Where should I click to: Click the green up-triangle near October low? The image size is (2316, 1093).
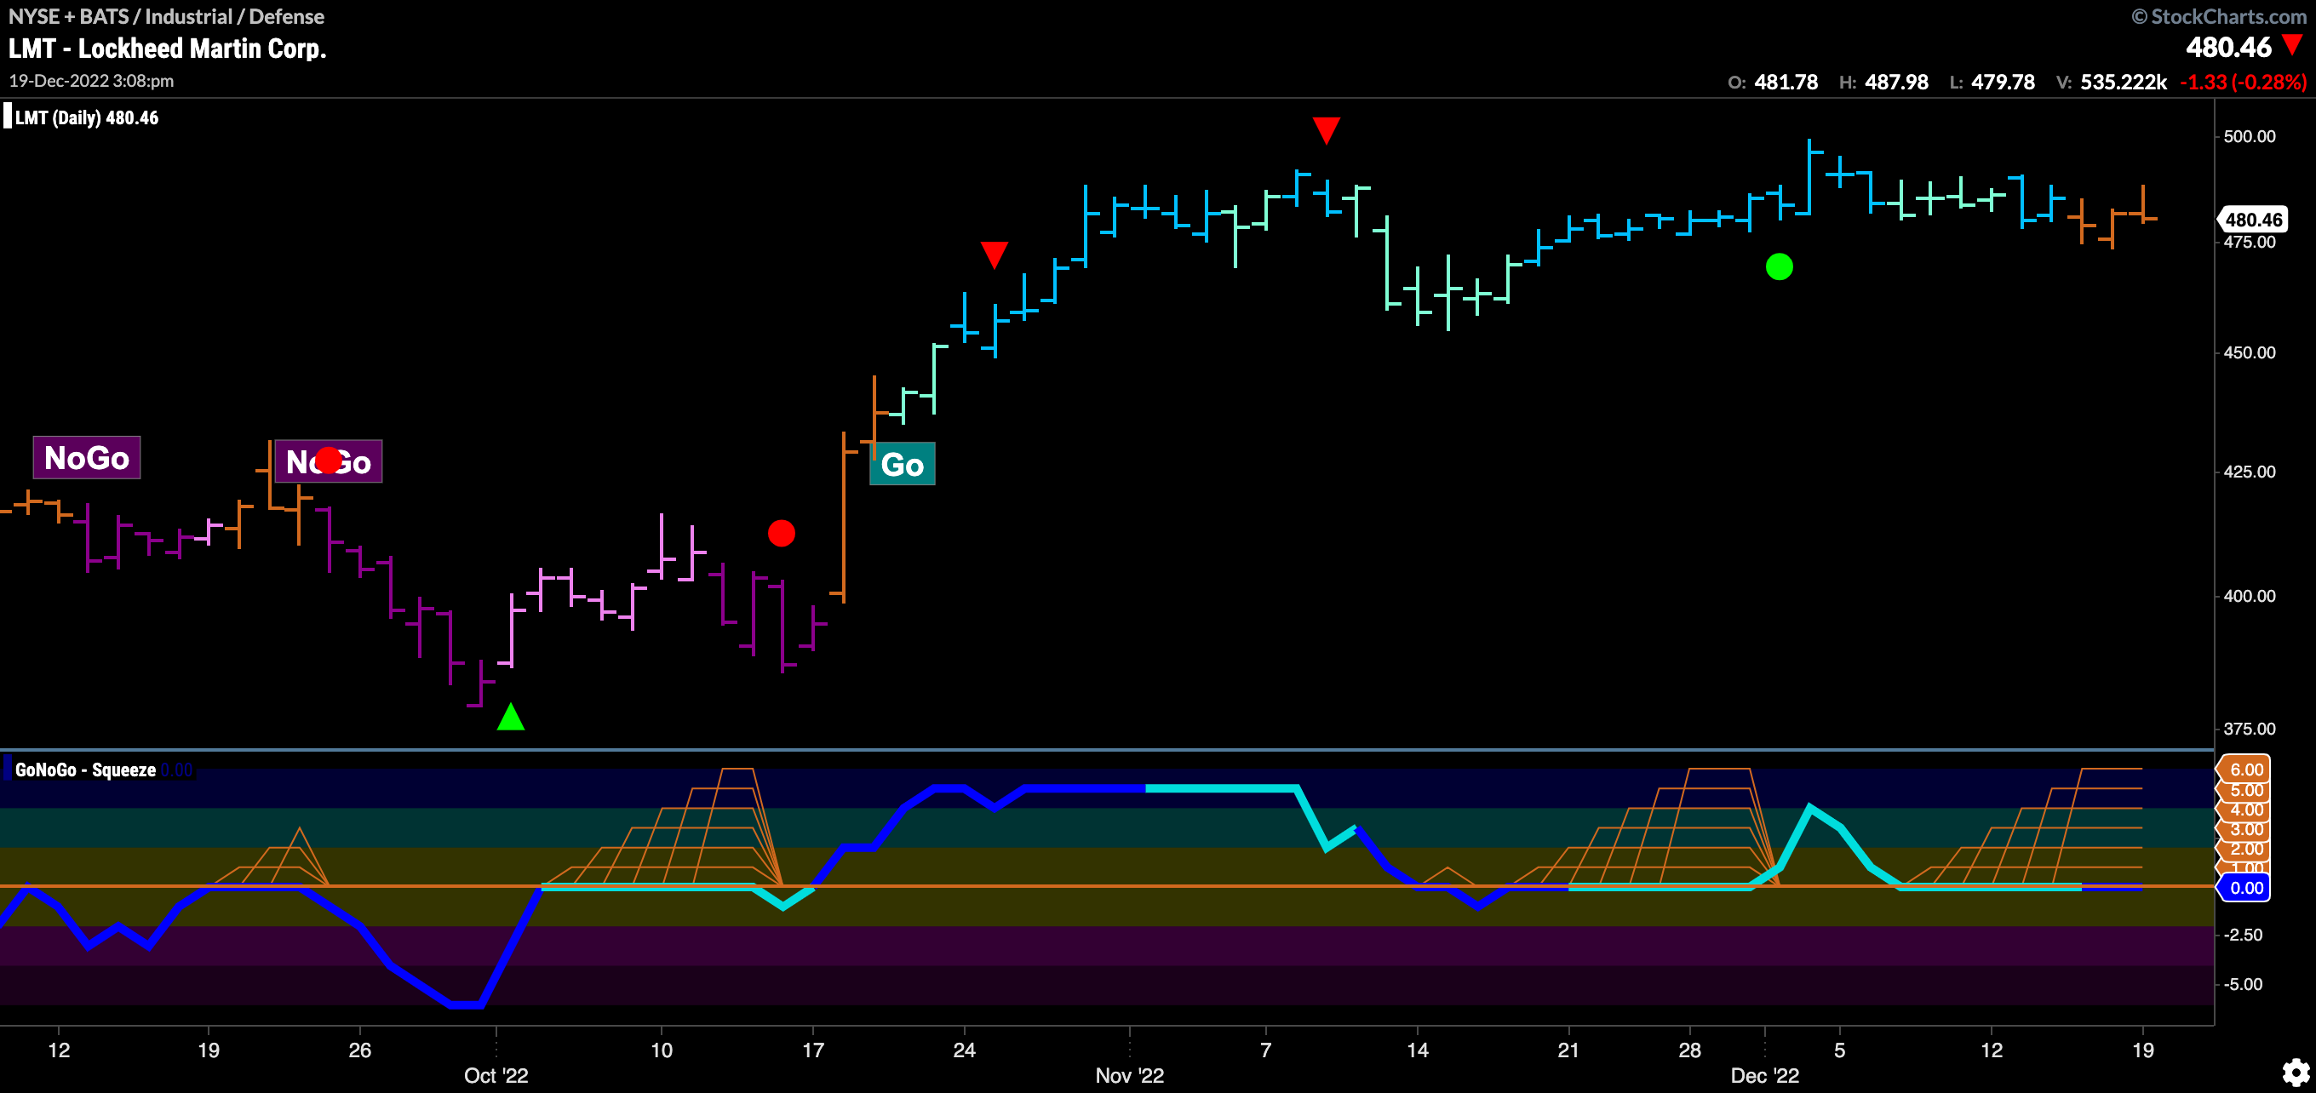point(511,717)
